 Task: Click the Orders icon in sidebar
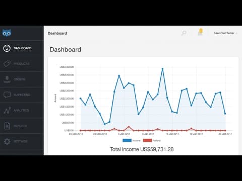pyautogui.click(x=7, y=79)
